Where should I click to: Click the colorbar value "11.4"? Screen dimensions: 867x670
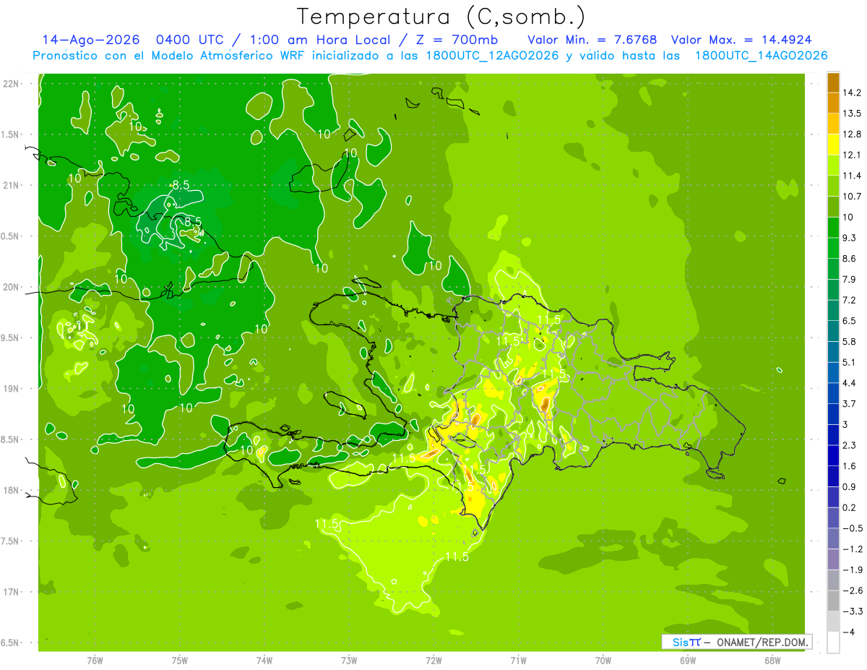pyautogui.click(x=852, y=176)
